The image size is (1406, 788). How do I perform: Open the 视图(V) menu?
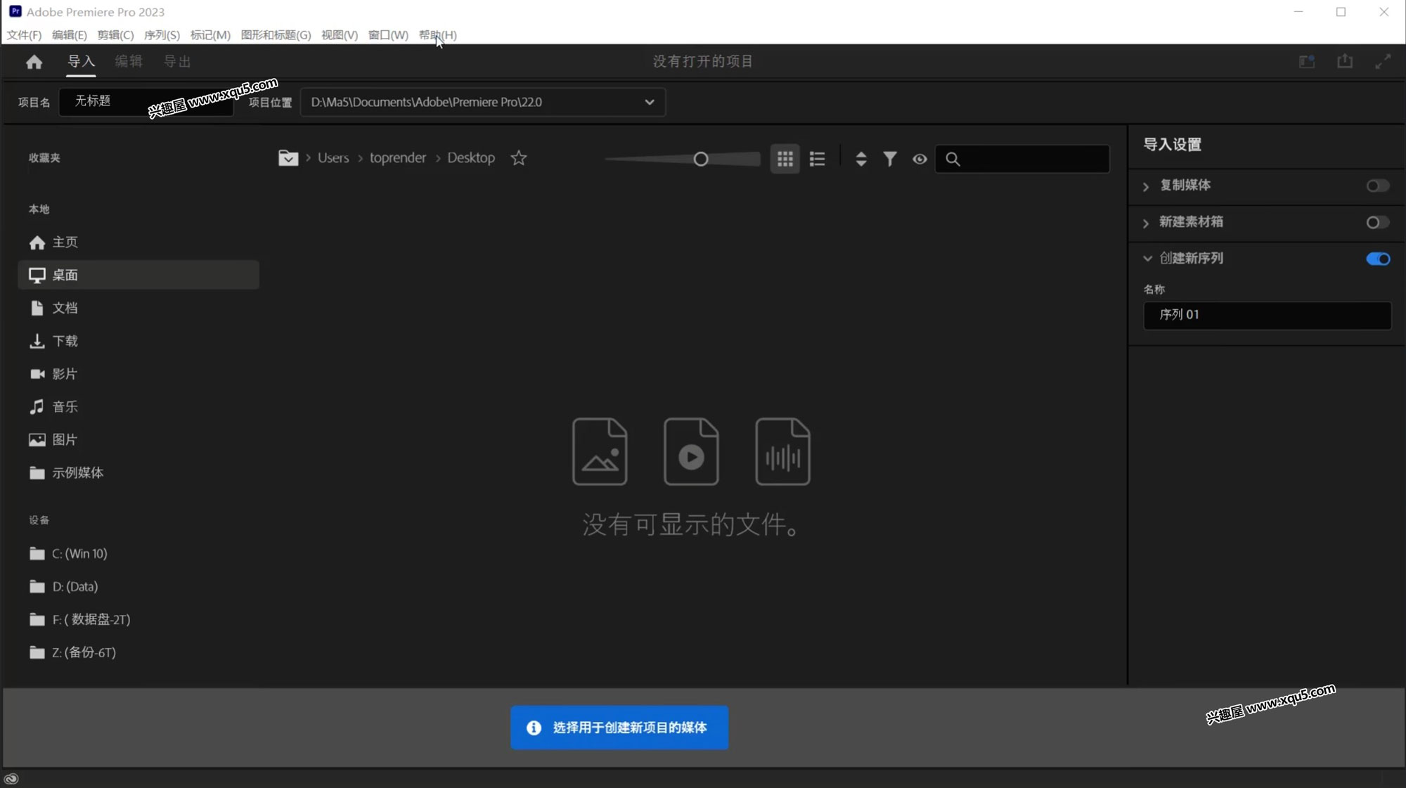pos(340,35)
